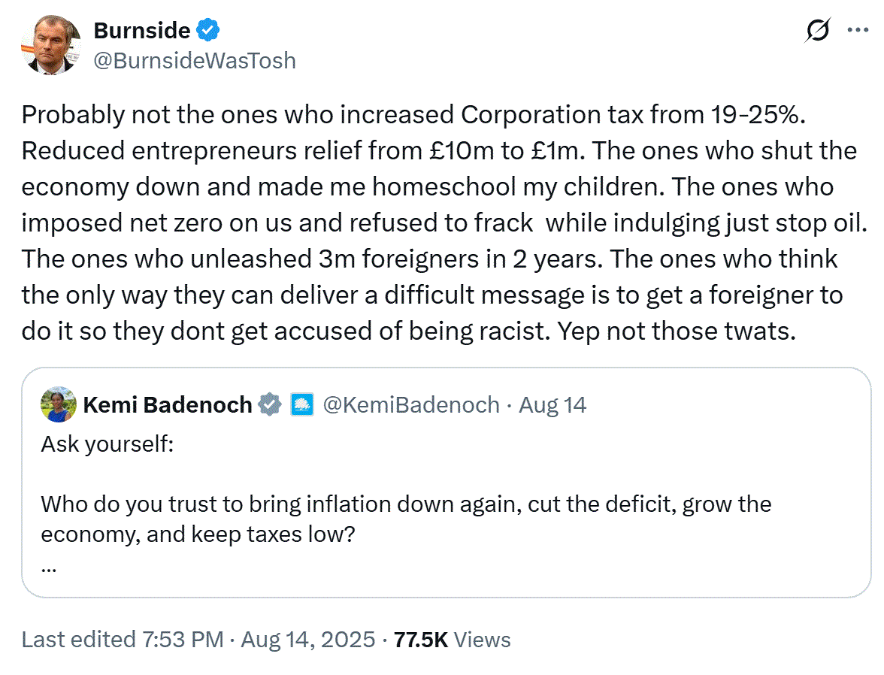Click the quoted post's Aug 14 date
The image size is (884, 675).
pos(552,405)
